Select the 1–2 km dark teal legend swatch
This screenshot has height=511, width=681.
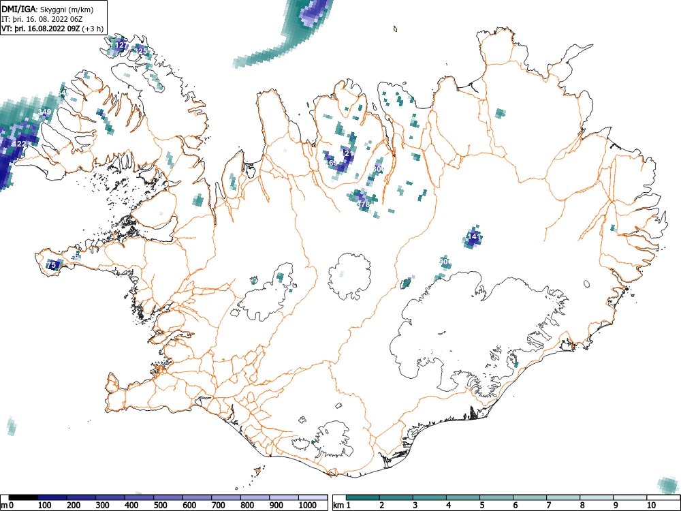click(x=363, y=497)
